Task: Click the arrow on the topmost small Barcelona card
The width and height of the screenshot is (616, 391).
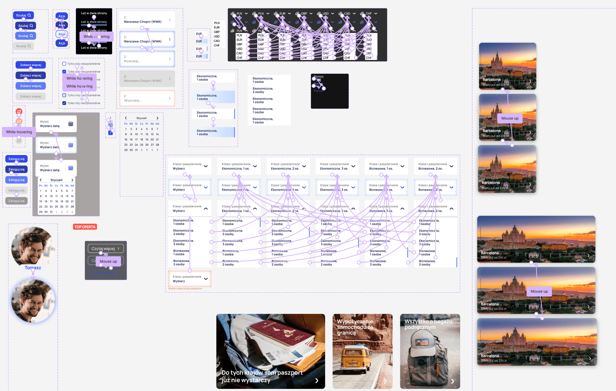Action: coord(530,81)
